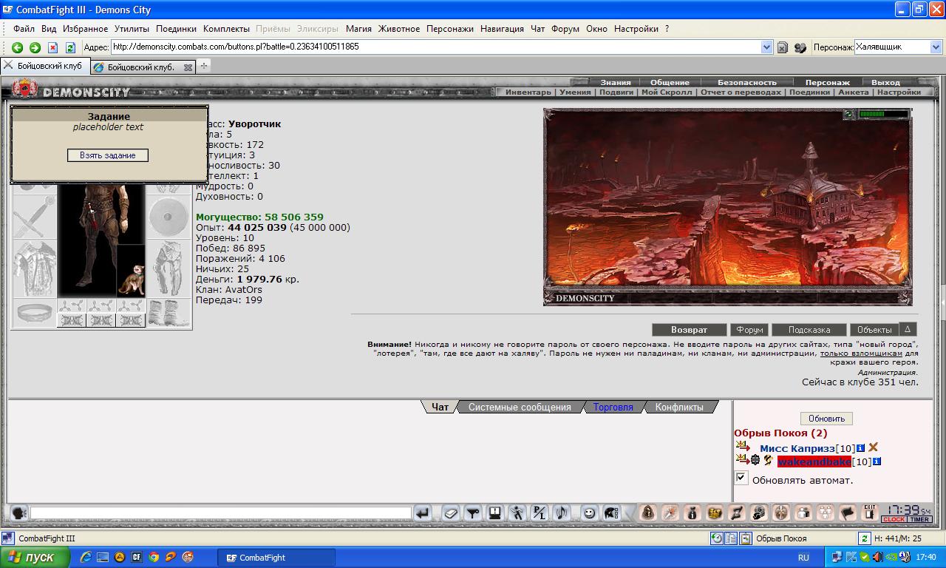This screenshot has height=568, width=946.
Task: Click the Возврат button
Action: click(689, 330)
